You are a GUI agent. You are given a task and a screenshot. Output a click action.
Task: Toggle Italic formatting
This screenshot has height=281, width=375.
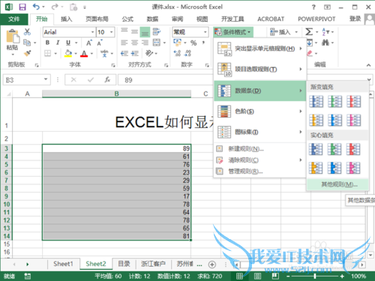(x=58, y=43)
